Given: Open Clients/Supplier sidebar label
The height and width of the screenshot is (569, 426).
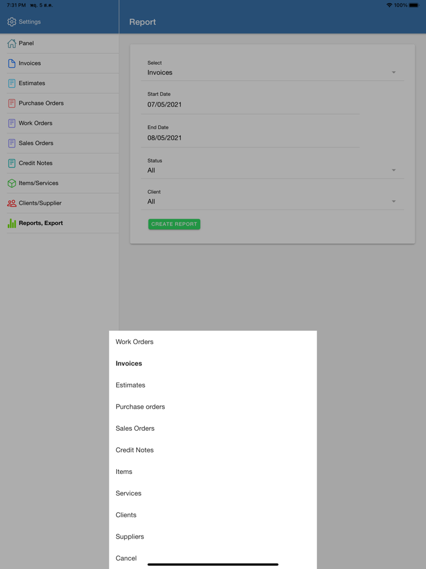Looking at the screenshot, I should [x=40, y=203].
